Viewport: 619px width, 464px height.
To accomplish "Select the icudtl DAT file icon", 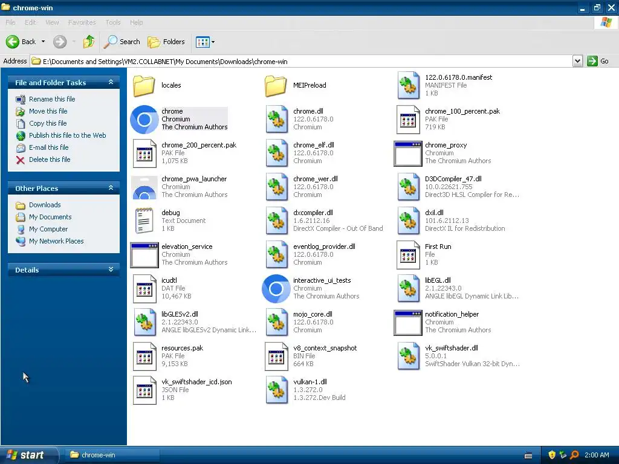I will point(144,288).
